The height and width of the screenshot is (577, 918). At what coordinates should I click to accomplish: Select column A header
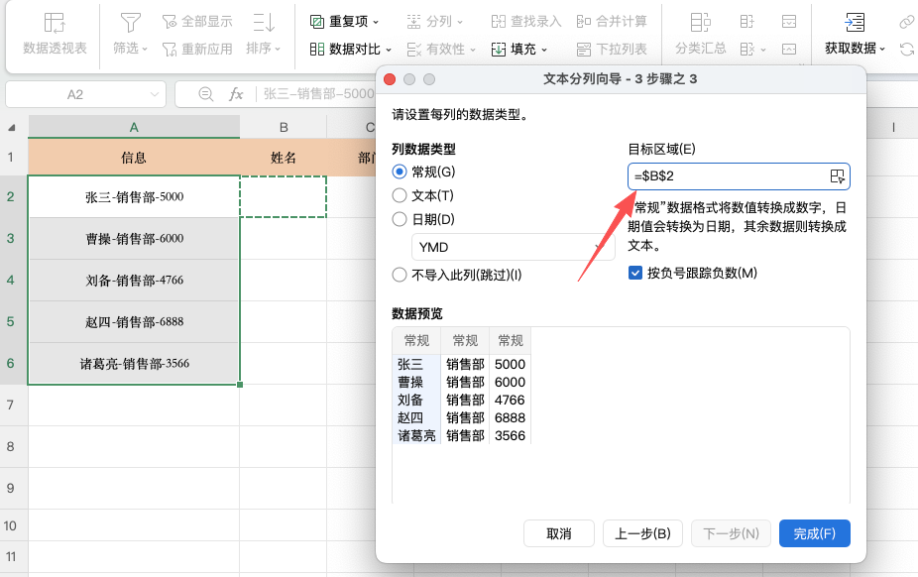click(x=134, y=127)
